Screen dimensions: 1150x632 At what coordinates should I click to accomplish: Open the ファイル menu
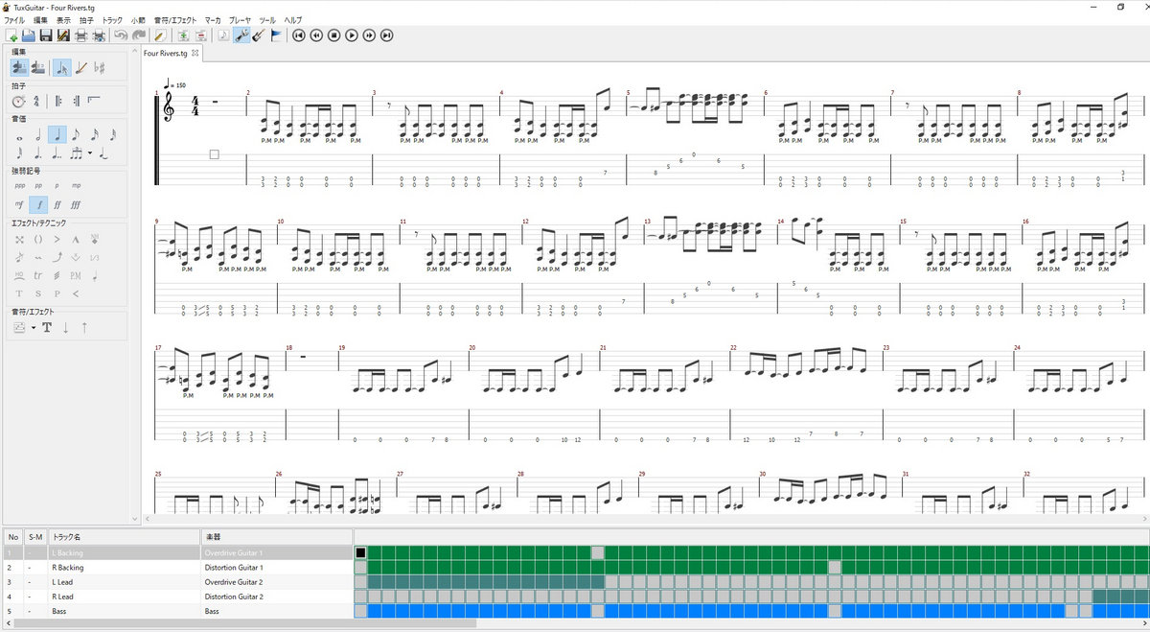14,19
